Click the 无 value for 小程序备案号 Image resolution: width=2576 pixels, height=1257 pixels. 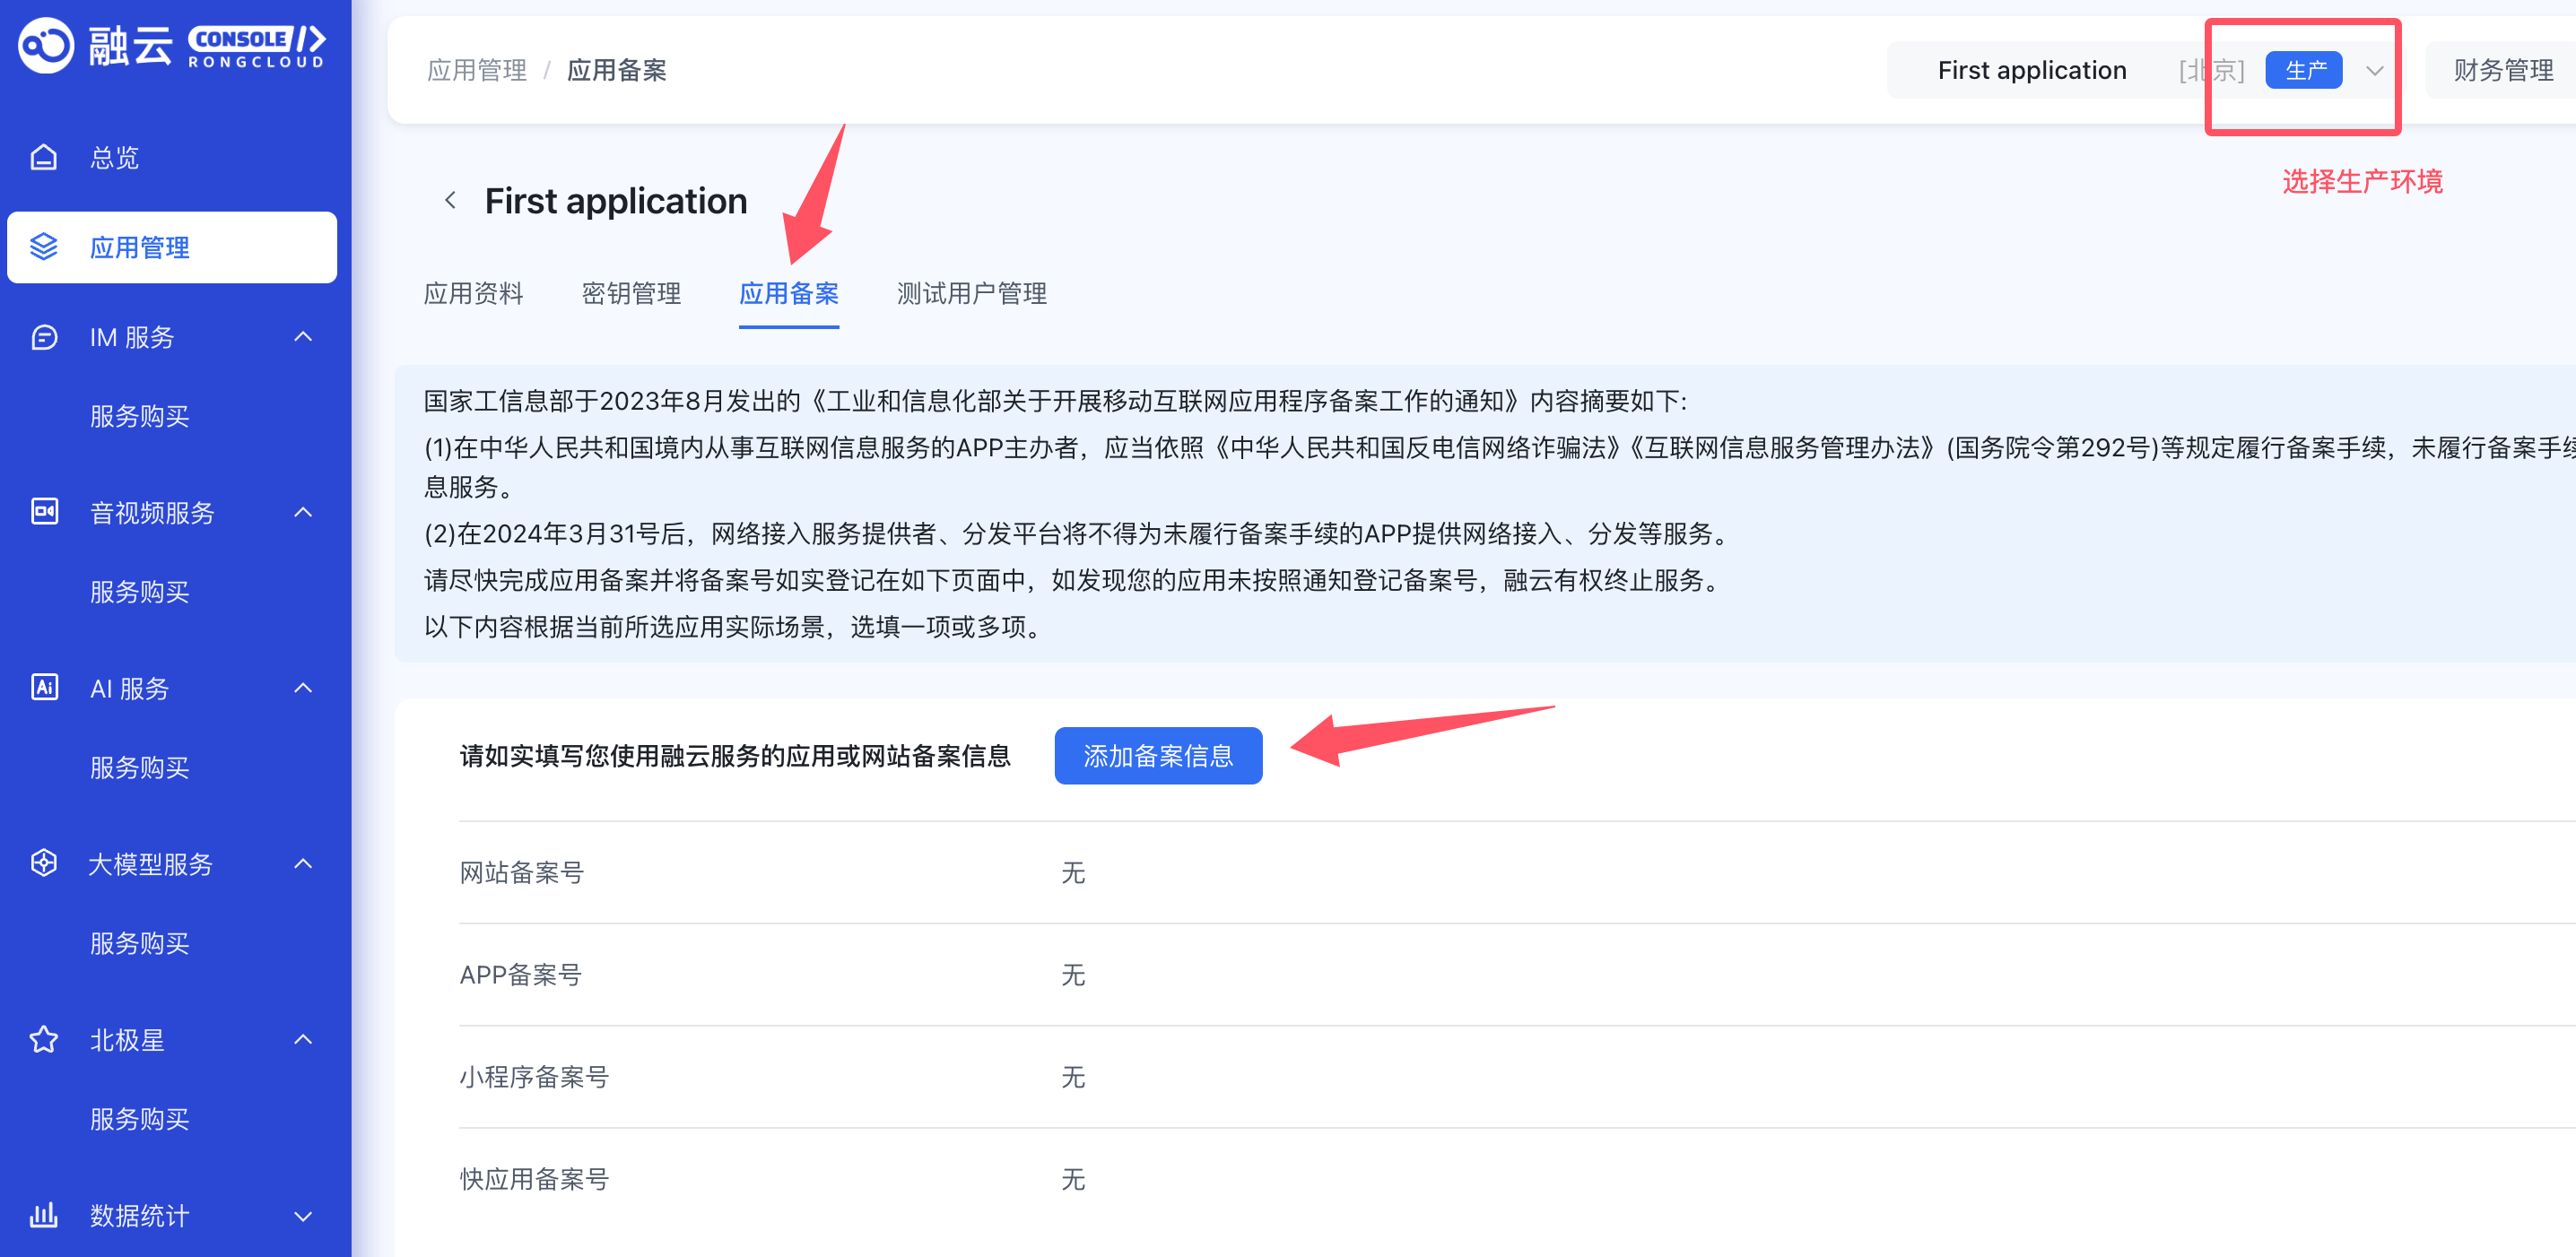[1073, 1077]
